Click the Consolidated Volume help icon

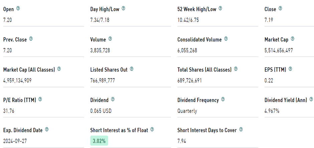(x=225, y=39)
